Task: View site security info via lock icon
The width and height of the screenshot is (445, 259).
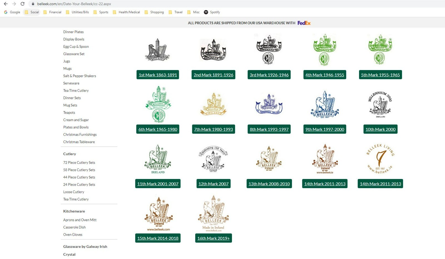Action: click(33, 4)
